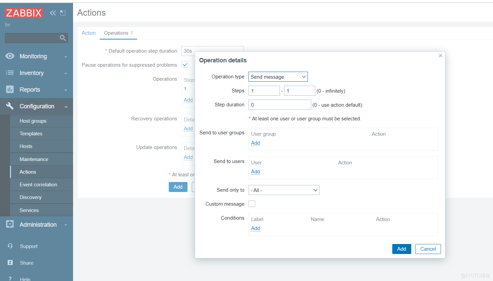This screenshot has width=493, height=281.
Task: Toggle kiosk mode sidebar icon
Action: pyautogui.click(x=63, y=13)
